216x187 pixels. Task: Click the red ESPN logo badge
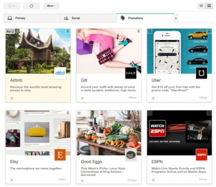[202, 155]
